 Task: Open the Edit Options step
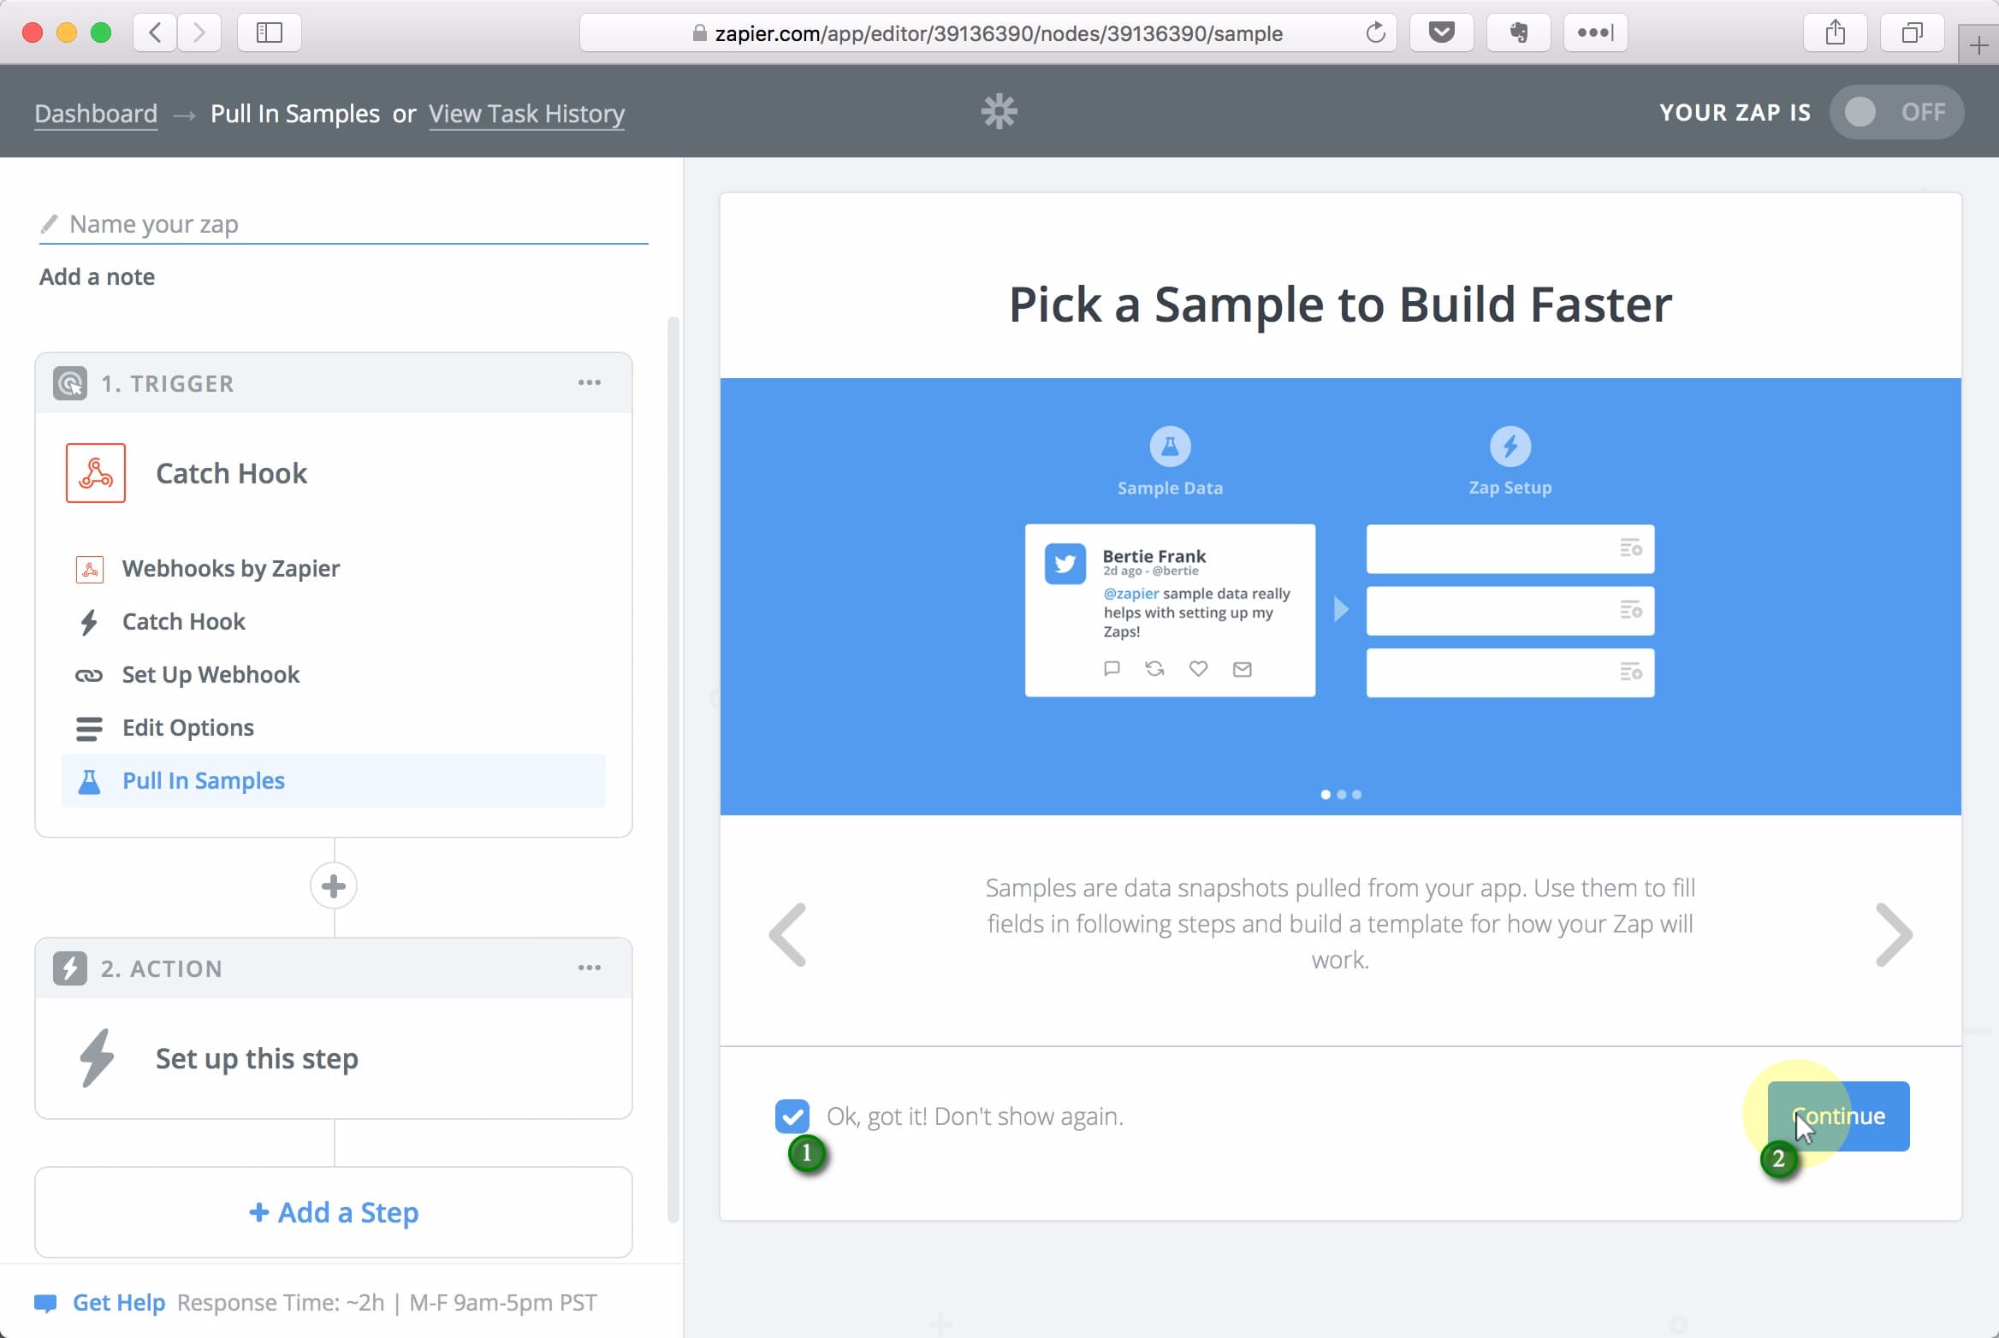coord(334,728)
